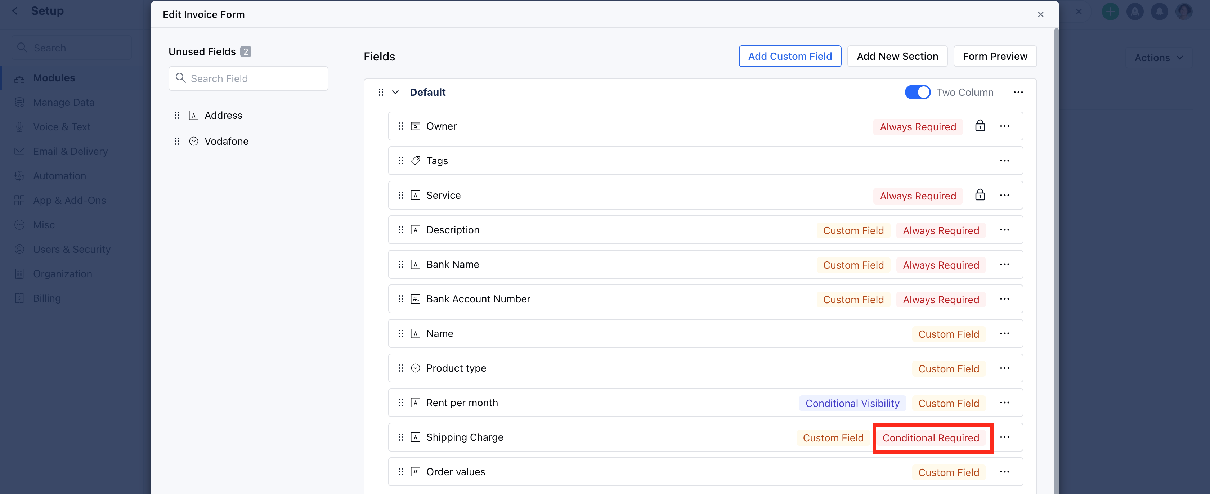Click the user avatar in the header
Viewport: 1210px width, 494px height.
(1183, 11)
